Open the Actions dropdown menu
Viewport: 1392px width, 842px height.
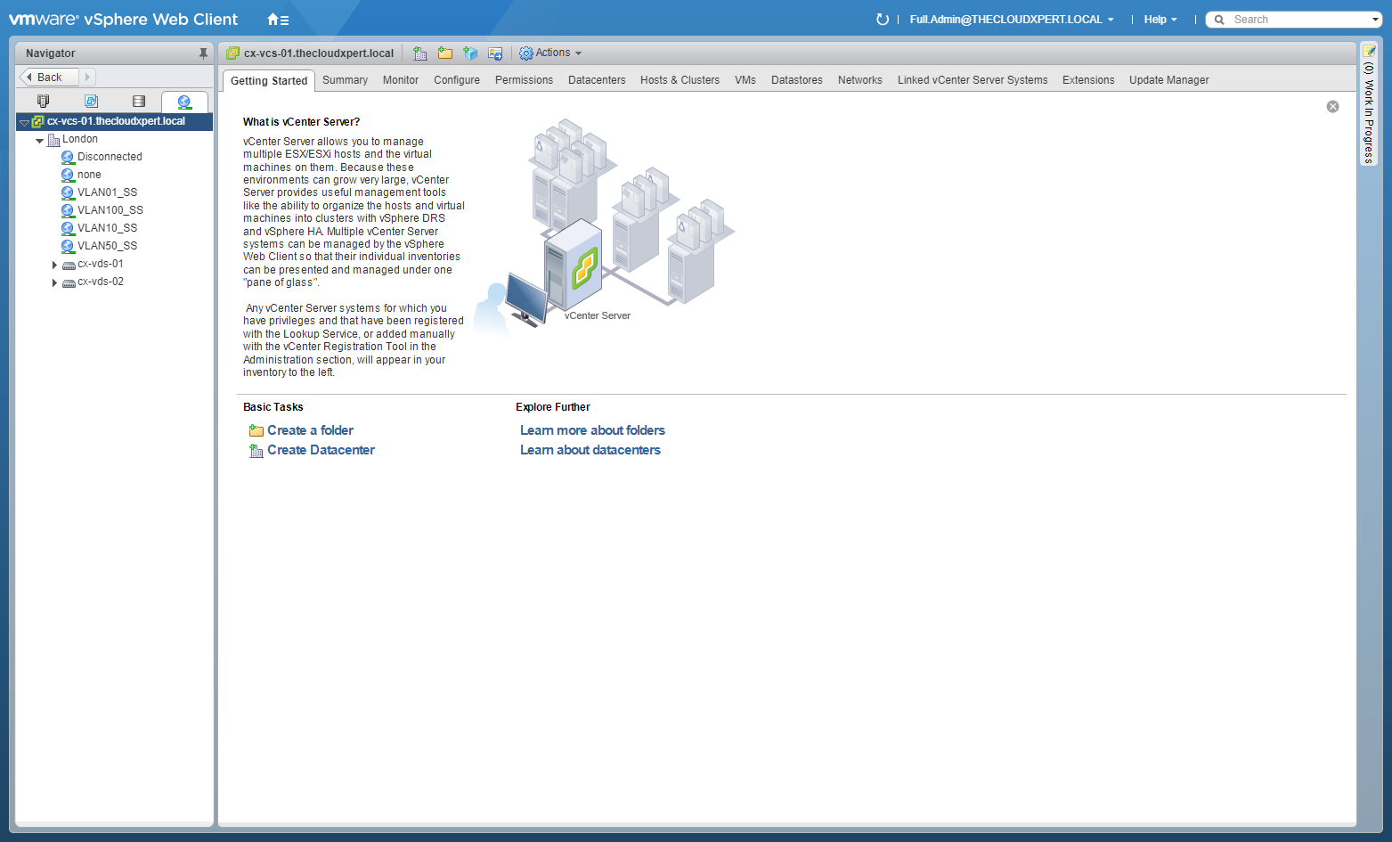click(x=551, y=53)
